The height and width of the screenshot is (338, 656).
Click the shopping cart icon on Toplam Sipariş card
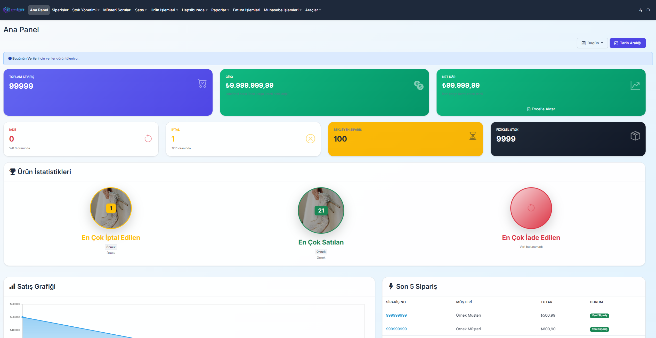pos(202,83)
